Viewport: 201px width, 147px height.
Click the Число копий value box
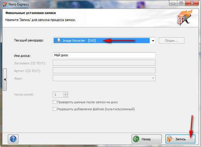click(58, 95)
